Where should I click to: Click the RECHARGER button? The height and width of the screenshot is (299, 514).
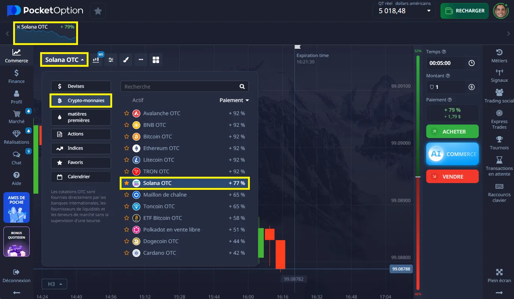pos(464,11)
